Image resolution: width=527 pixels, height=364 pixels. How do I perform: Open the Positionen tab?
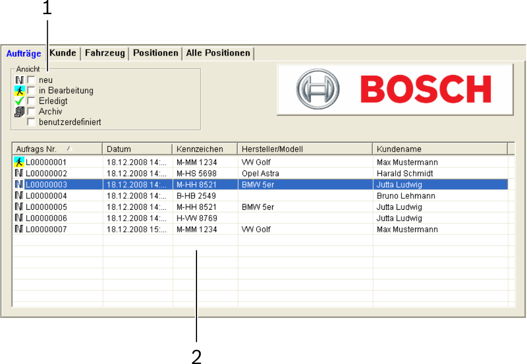156,53
